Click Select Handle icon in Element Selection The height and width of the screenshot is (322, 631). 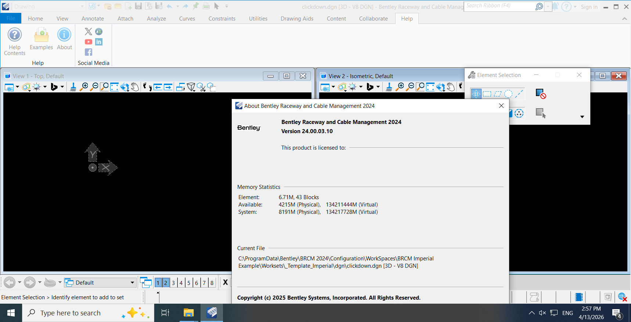pyautogui.click(x=541, y=113)
